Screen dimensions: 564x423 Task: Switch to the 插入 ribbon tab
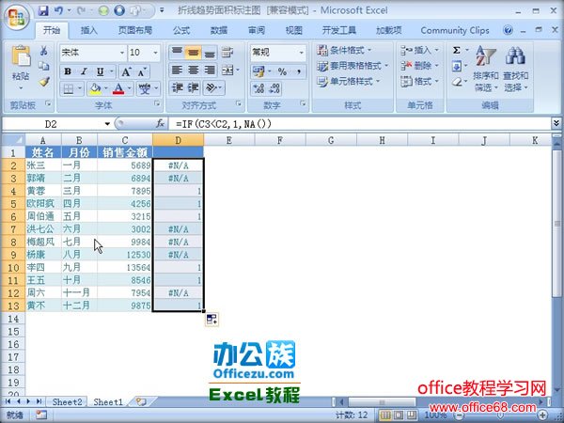[89, 30]
